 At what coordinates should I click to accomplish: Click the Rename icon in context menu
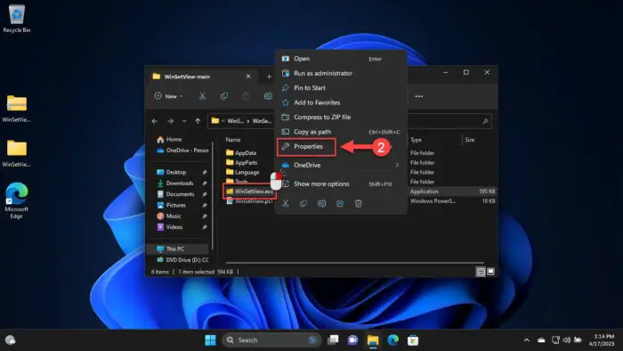322,203
